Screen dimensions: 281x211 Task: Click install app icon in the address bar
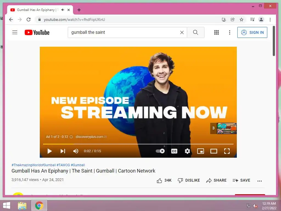point(224,20)
